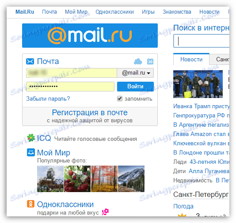236x223 pixels.
Task: Click the login name input field
Action: coord(72,73)
